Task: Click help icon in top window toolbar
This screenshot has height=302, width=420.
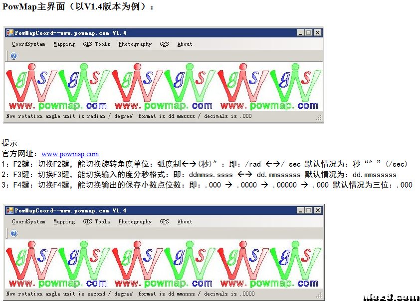Action: pos(14,56)
